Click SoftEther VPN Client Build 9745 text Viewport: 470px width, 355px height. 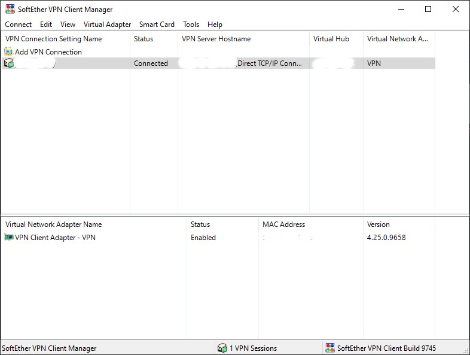pos(386,348)
